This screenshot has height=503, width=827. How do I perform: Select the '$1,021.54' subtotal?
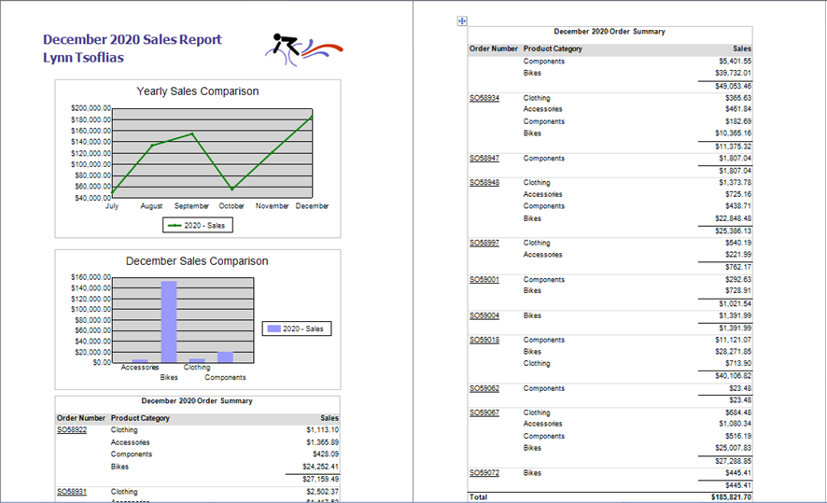tap(736, 303)
